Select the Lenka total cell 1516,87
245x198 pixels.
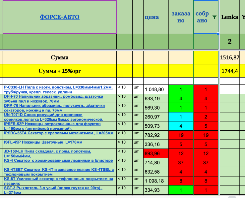(229, 57)
